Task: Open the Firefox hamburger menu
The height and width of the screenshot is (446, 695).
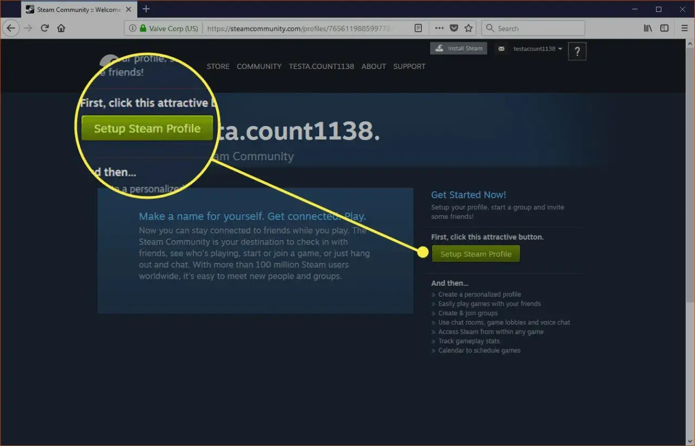Action: (684, 28)
